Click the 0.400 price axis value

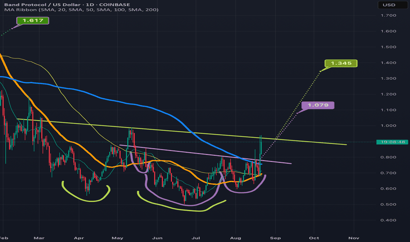coord(388,220)
